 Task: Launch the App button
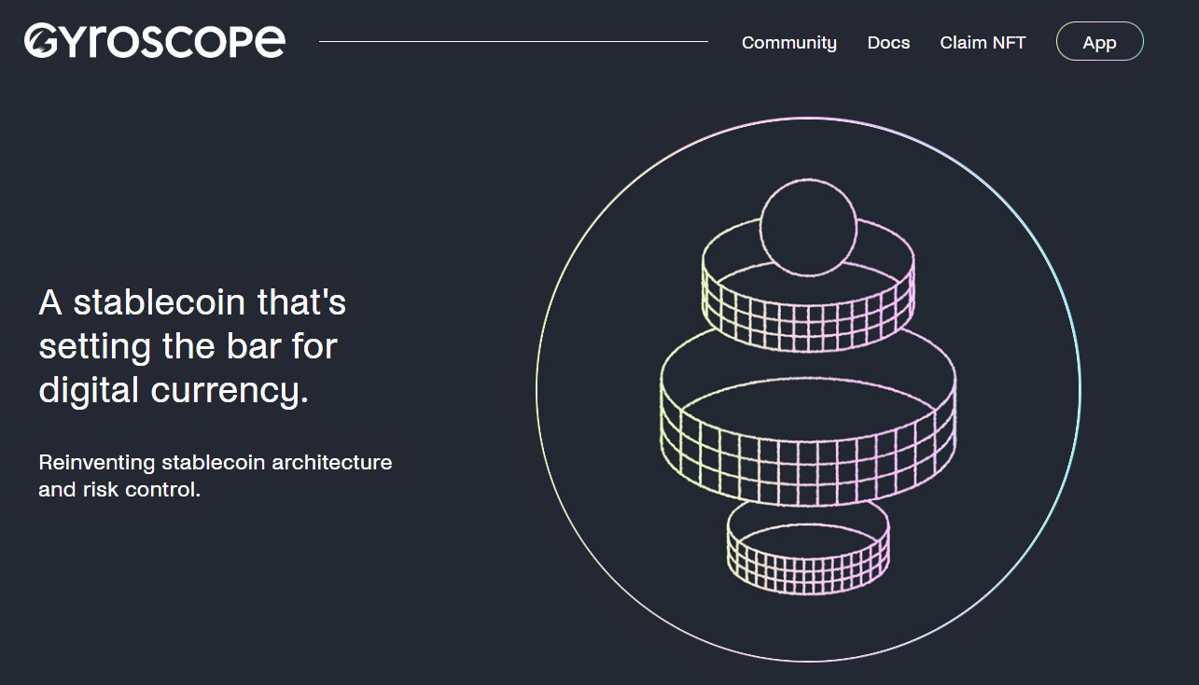[x=1099, y=43]
